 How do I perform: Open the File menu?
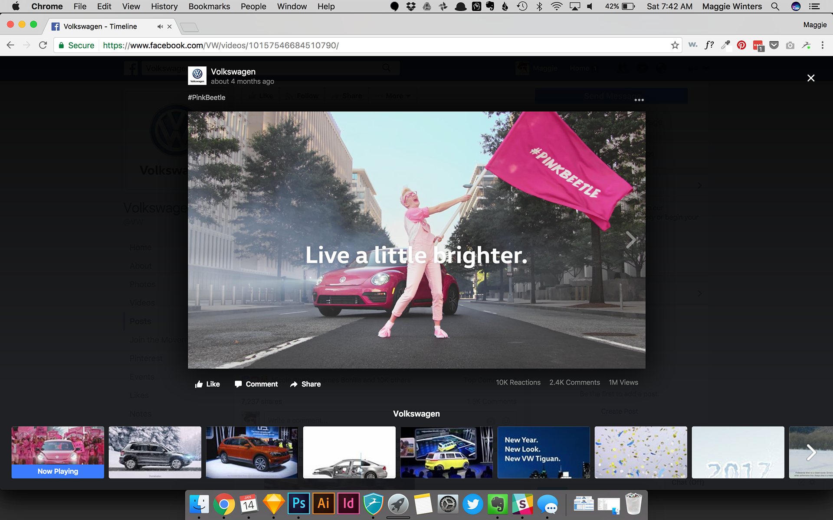pos(80,6)
